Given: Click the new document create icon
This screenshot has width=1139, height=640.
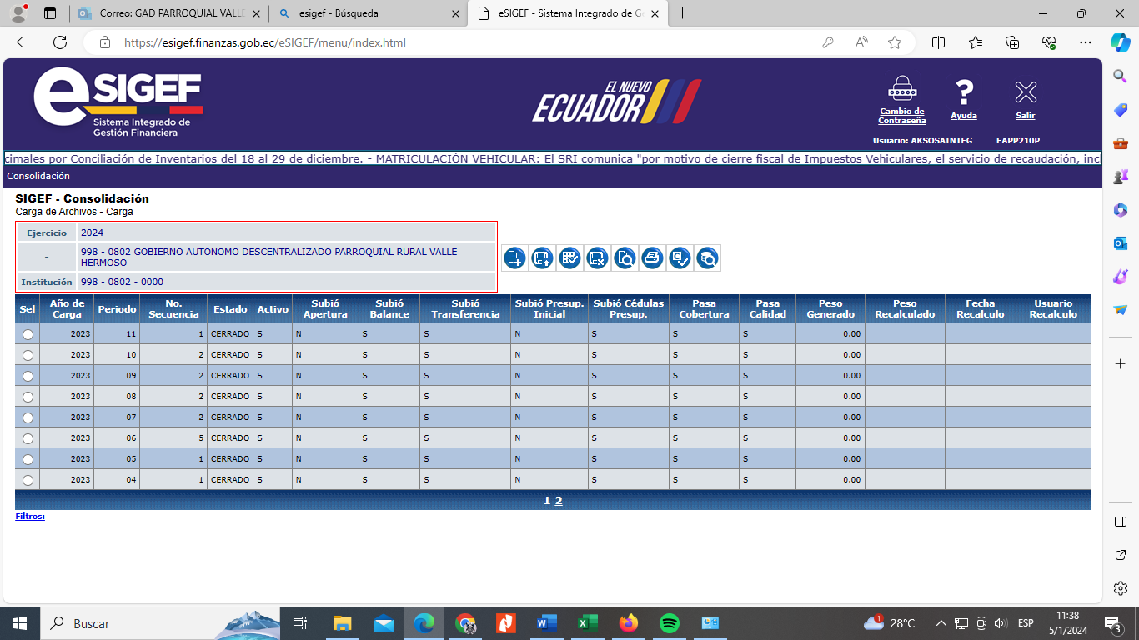Looking at the screenshot, I should pos(514,258).
